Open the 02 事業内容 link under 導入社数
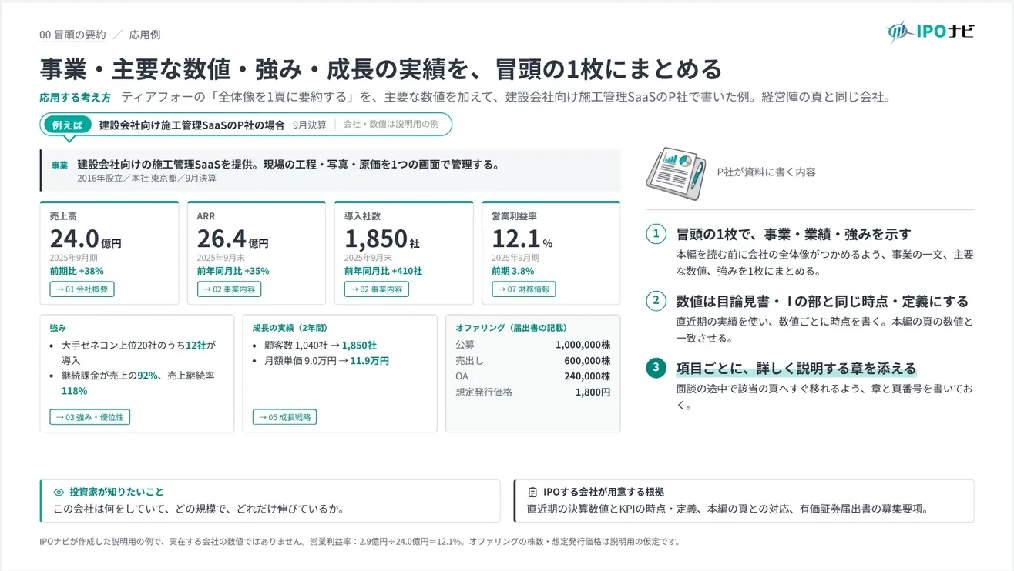The image size is (1014, 571). pos(376,289)
